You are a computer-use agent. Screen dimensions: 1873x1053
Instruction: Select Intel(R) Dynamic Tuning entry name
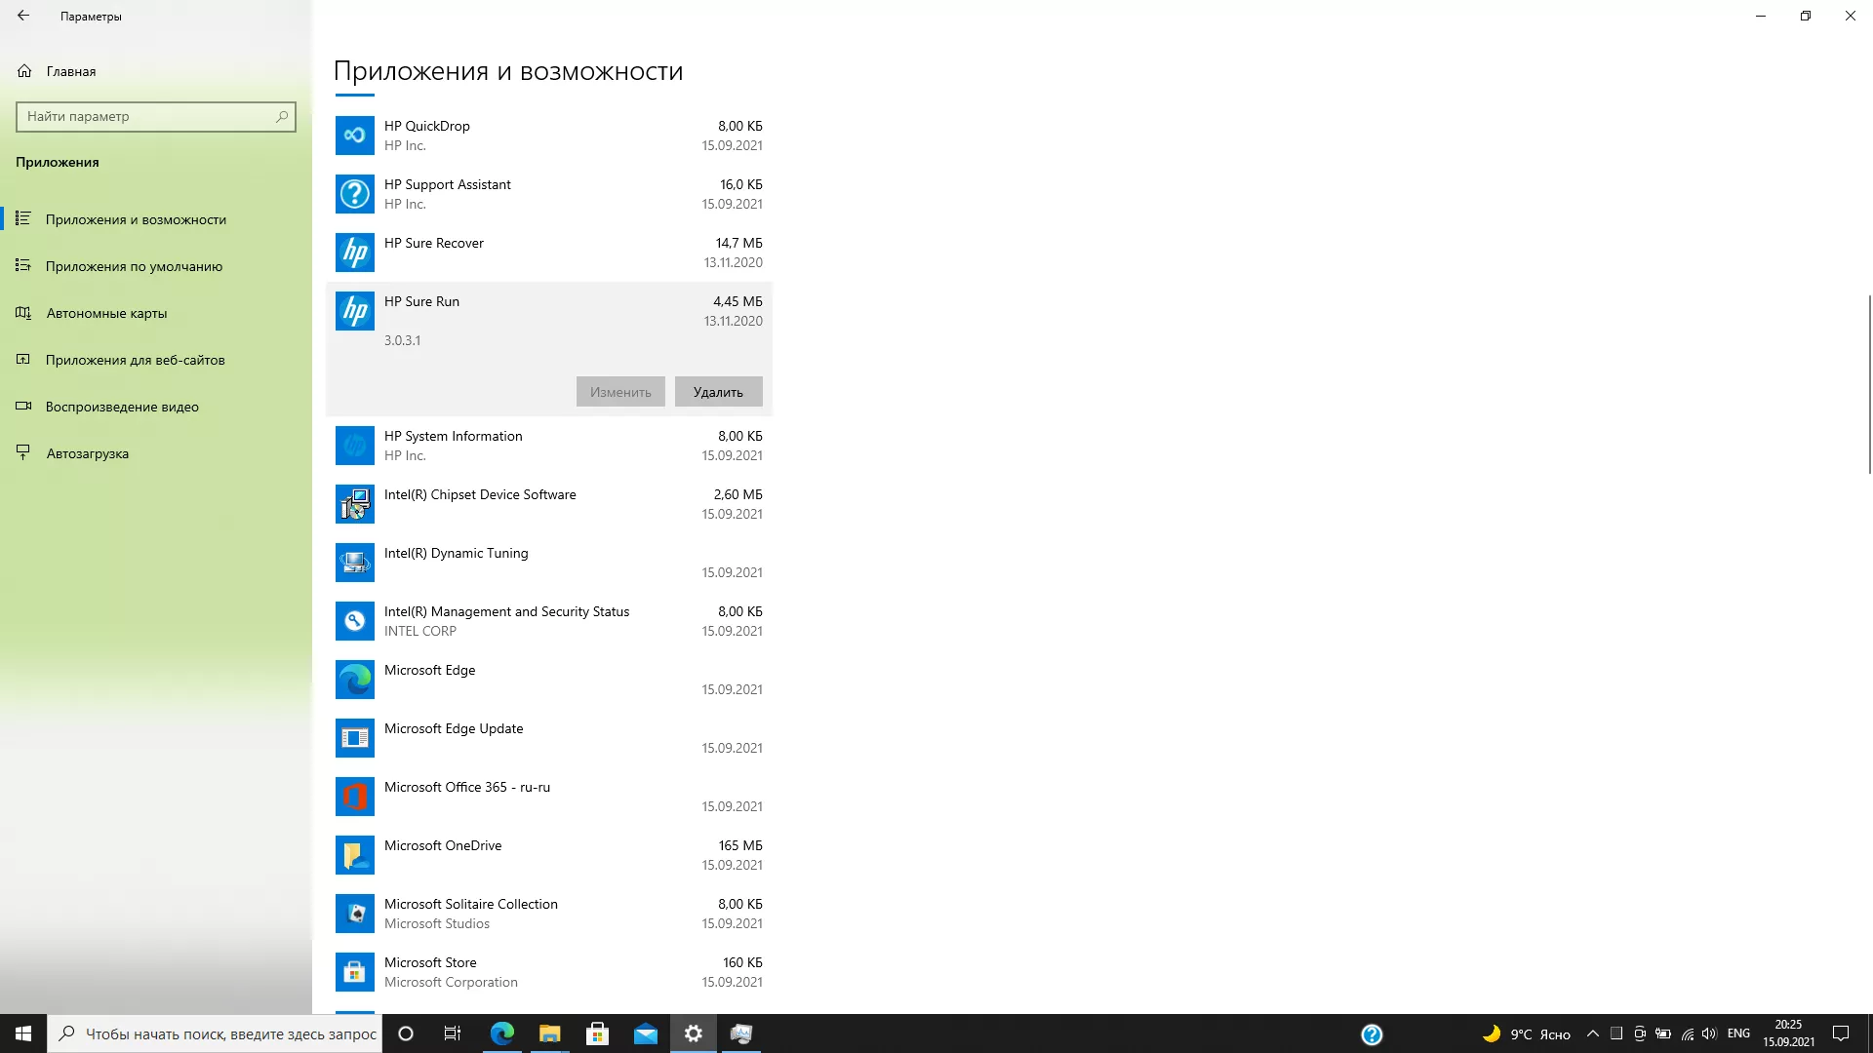click(457, 553)
